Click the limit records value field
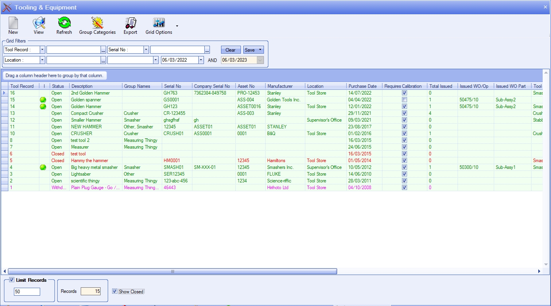Image resolution: width=551 pixels, height=306 pixels. [x=27, y=292]
